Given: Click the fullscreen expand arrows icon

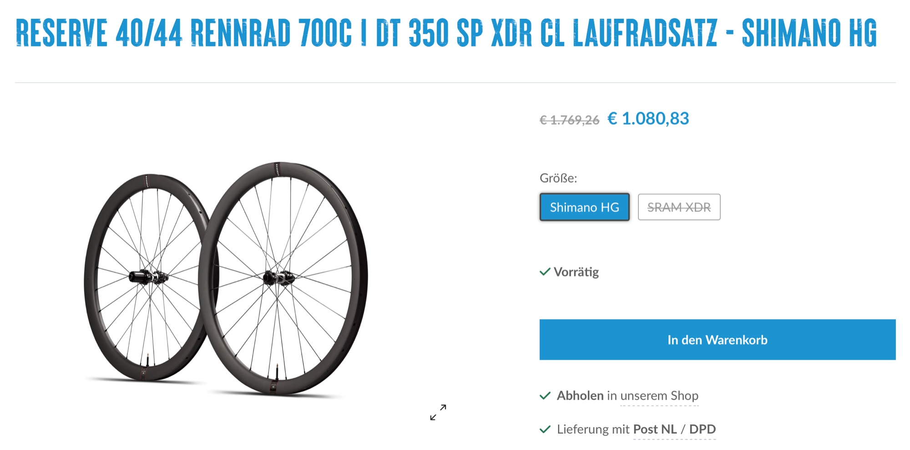Looking at the screenshot, I should click(438, 412).
